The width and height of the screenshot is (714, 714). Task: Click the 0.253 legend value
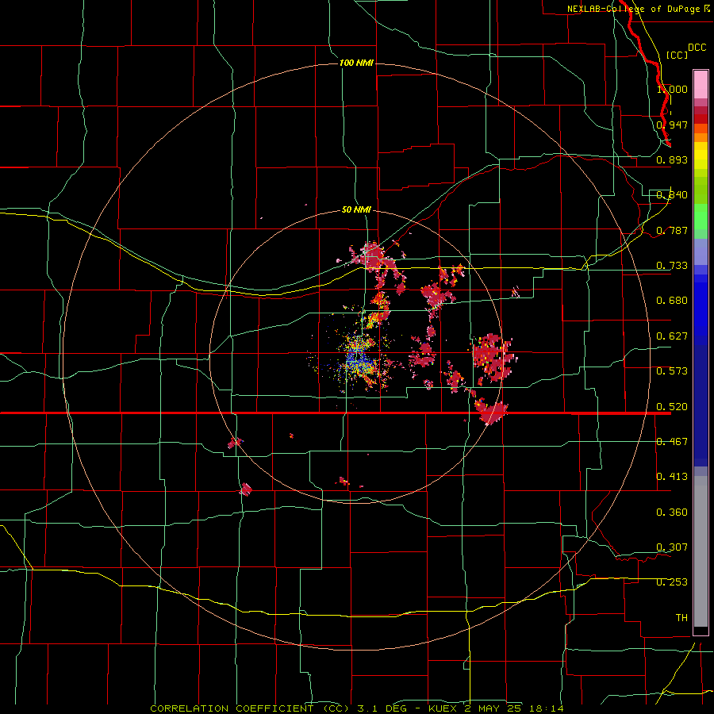[672, 582]
